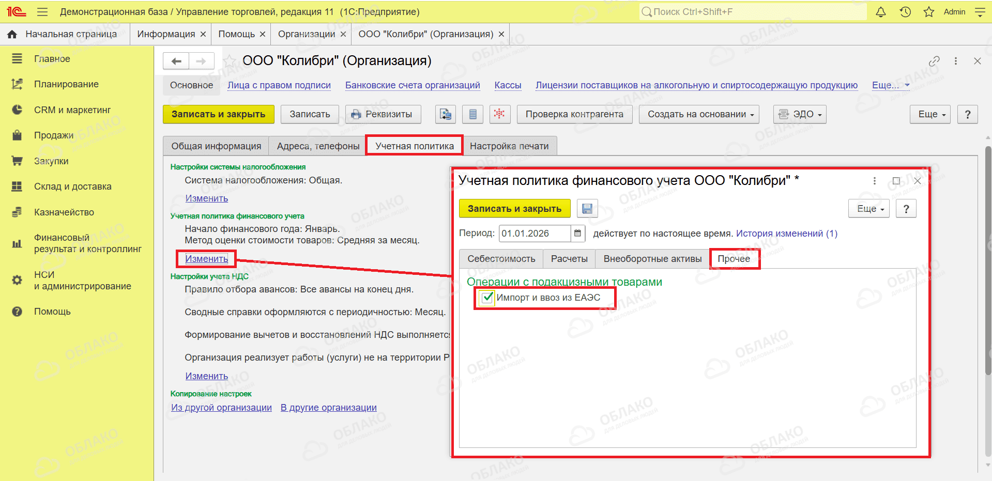Screen dimensions: 992x481
Task: Click Записать button
Action: pos(310,114)
